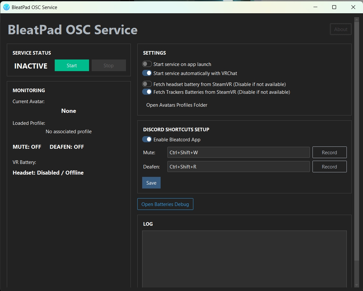Toggle Start service on app launch
The height and width of the screenshot is (291, 363).
(147, 64)
